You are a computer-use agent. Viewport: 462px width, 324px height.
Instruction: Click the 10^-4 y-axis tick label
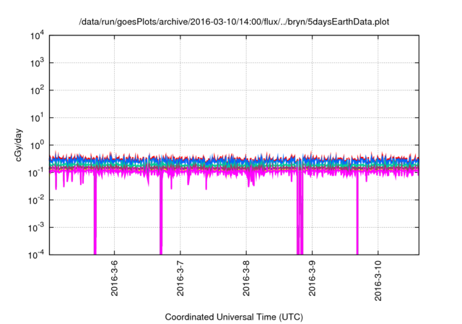[x=36, y=255]
